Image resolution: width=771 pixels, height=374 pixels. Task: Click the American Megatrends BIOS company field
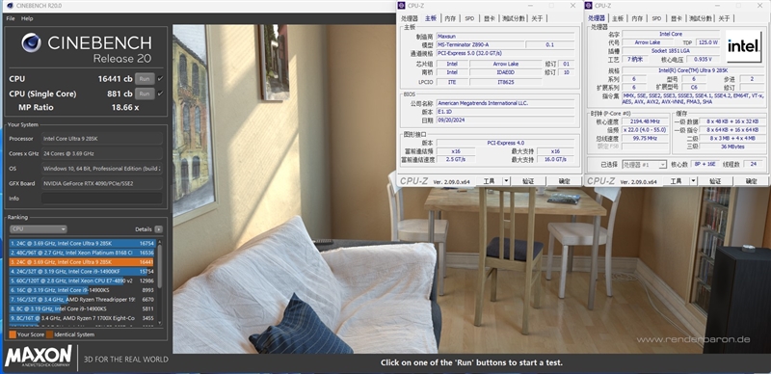tap(505, 103)
